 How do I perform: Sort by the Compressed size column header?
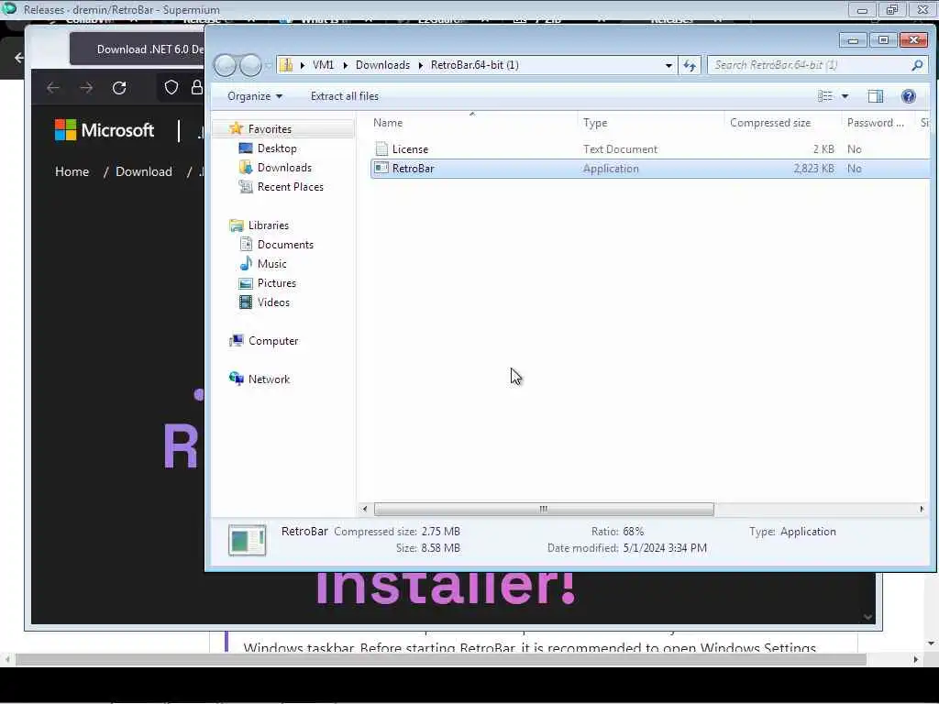coord(782,122)
